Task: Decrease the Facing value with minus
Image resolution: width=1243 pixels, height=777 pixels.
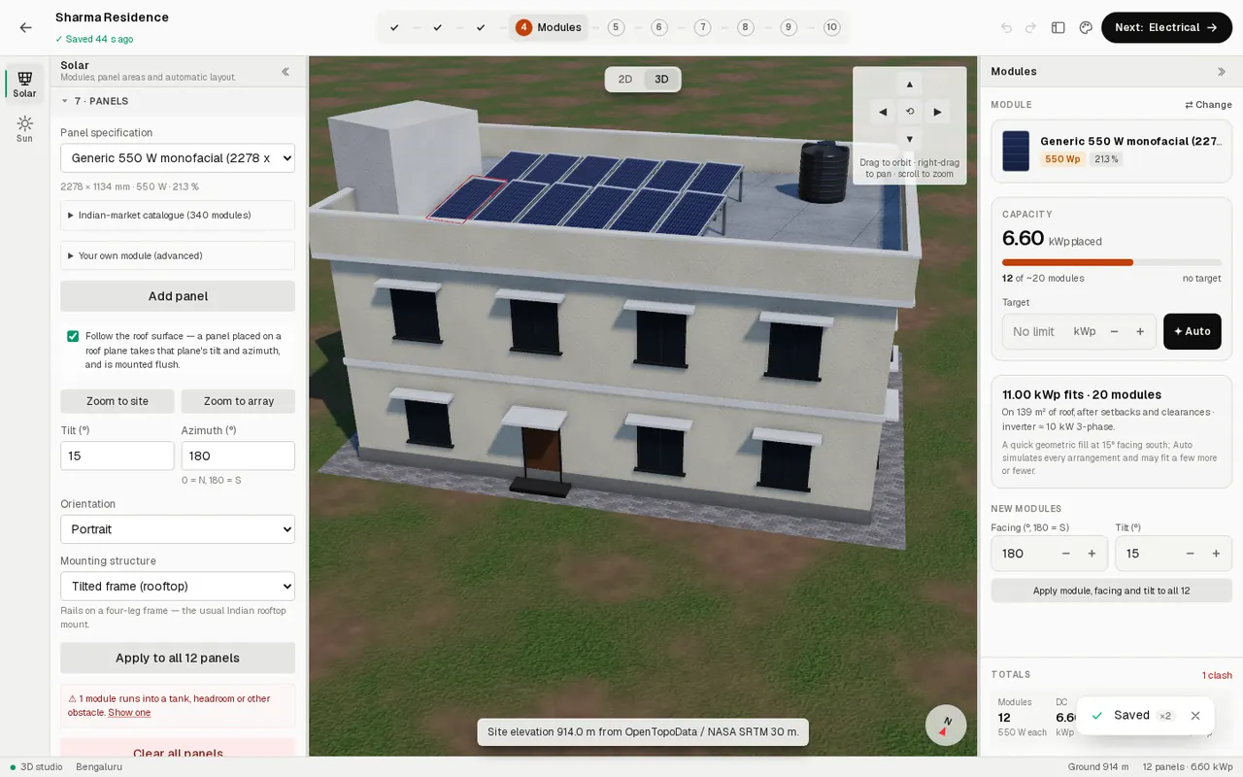Action: tap(1066, 554)
